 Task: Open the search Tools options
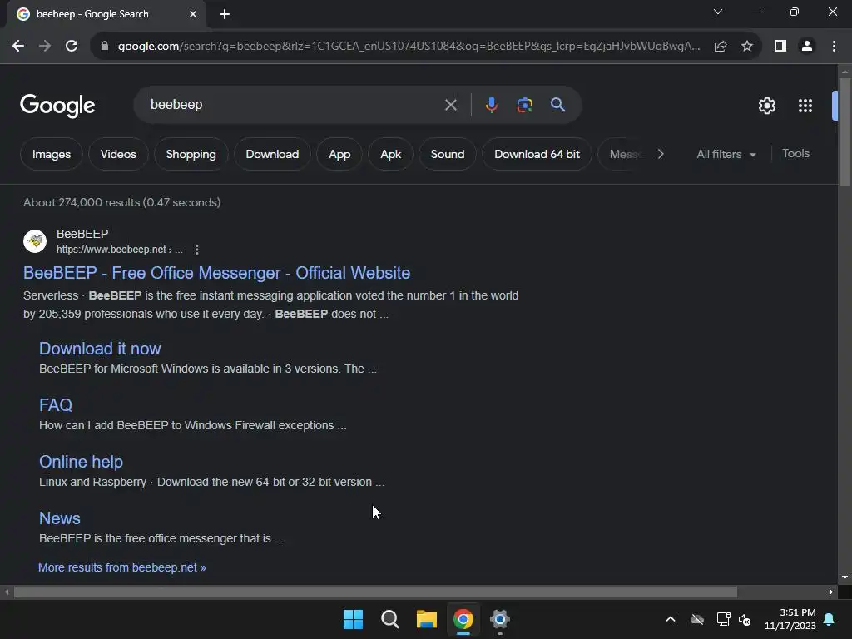795,154
